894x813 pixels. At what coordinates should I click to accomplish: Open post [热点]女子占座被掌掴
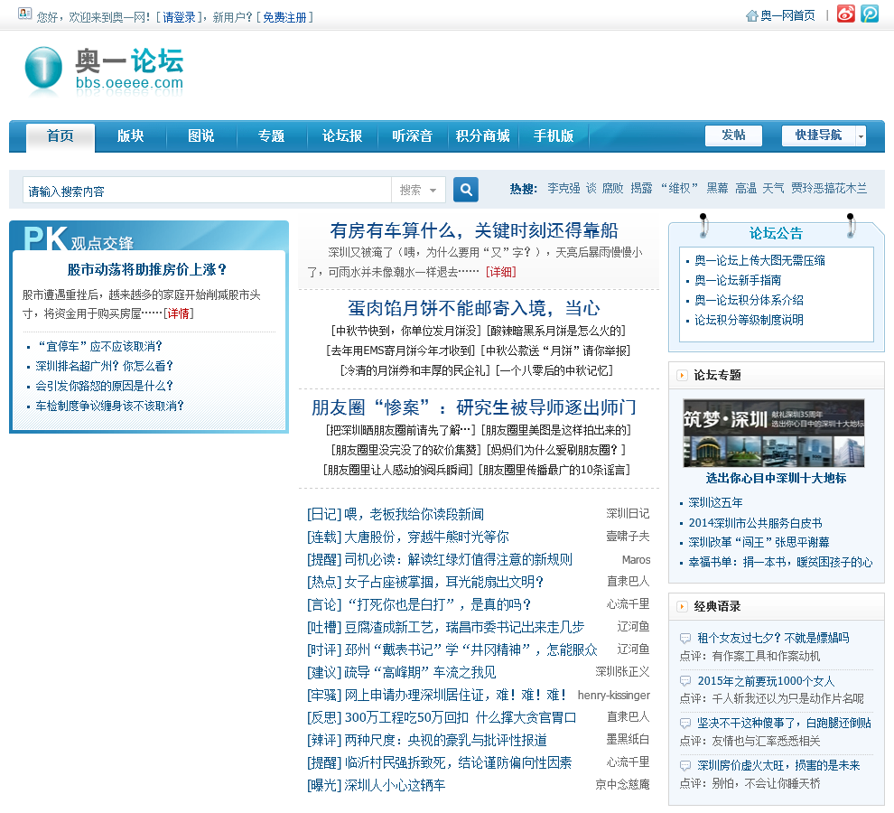(425, 583)
